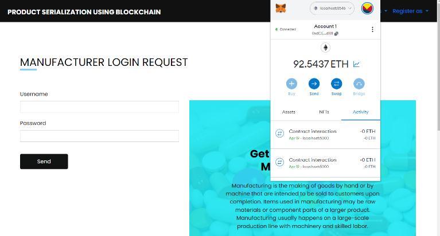
Task: Click the Bridge icon
Action: 359,84
